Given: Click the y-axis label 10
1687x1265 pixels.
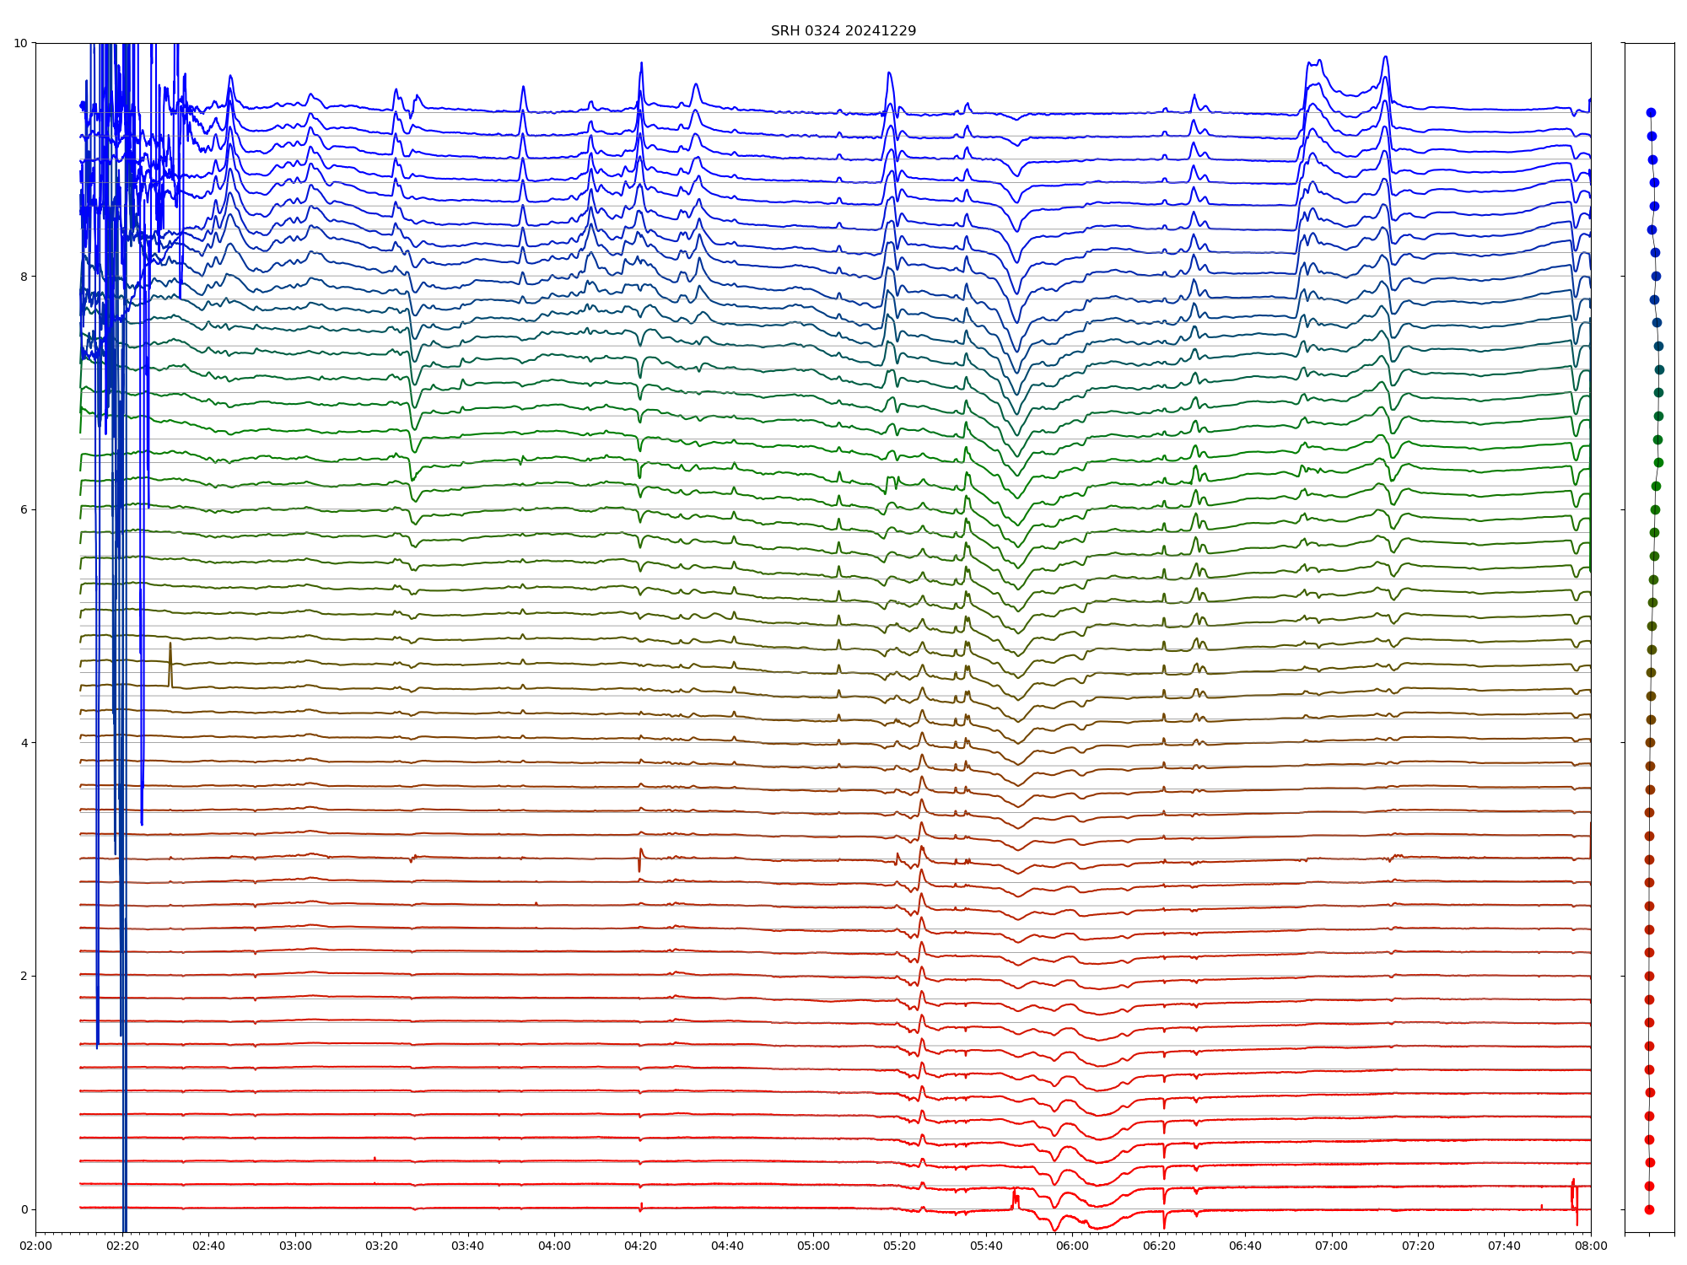Looking at the screenshot, I should point(20,43).
